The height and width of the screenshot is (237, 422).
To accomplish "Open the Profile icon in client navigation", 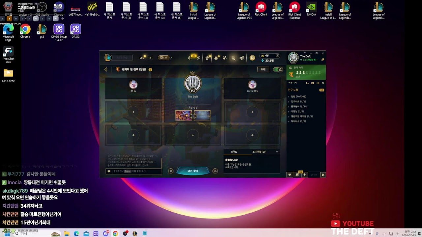I will pos(207,58).
